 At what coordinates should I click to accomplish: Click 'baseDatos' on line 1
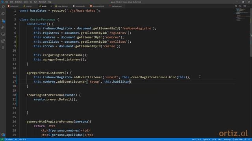(x=38, y=11)
